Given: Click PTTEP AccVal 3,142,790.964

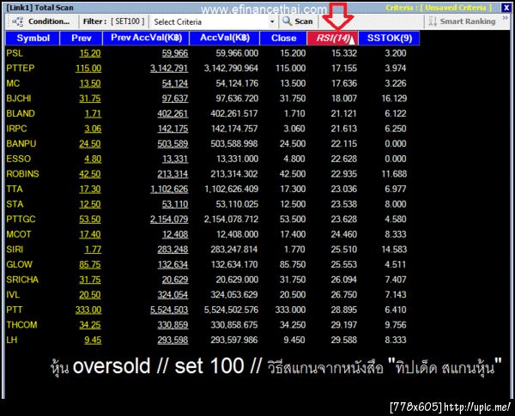Looking at the screenshot, I should pyautogui.click(x=231, y=69).
